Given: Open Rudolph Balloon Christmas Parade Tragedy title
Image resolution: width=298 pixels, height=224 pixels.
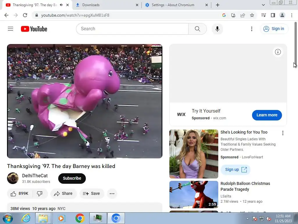Looking at the screenshot, I should coord(245,186).
